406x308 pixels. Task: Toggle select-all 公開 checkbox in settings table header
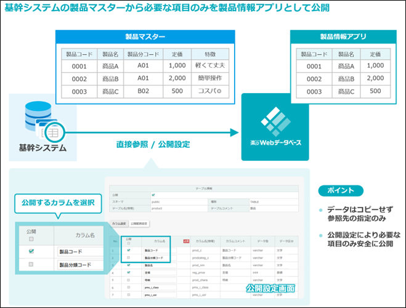pos(129,243)
